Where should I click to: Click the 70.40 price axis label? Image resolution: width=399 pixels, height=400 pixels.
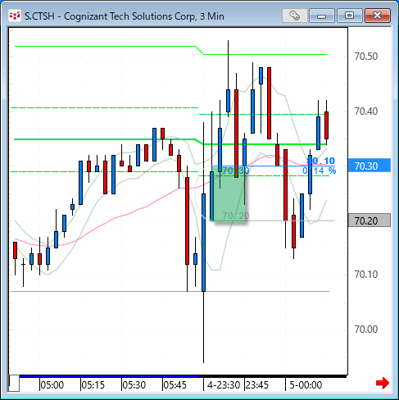[366, 111]
